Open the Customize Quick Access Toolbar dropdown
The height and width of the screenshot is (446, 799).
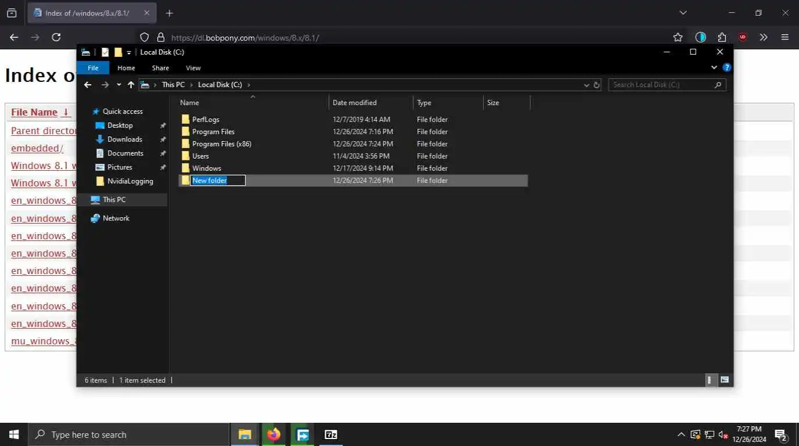click(x=129, y=52)
